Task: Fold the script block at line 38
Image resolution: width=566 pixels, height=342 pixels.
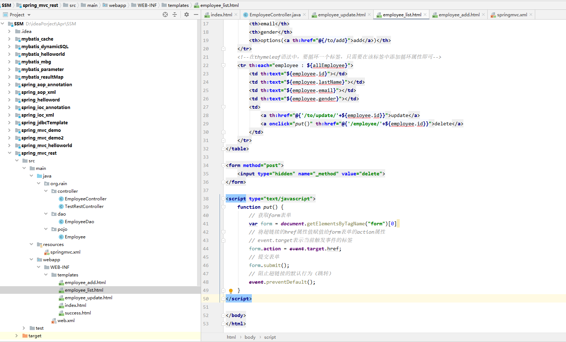Action: tap(223, 199)
